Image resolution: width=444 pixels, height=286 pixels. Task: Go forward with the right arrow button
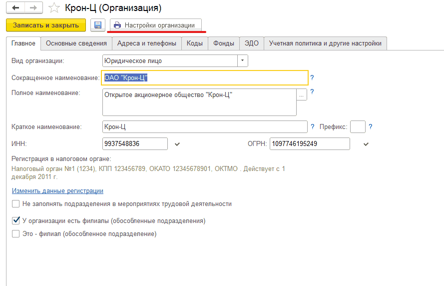tap(33, 7)
